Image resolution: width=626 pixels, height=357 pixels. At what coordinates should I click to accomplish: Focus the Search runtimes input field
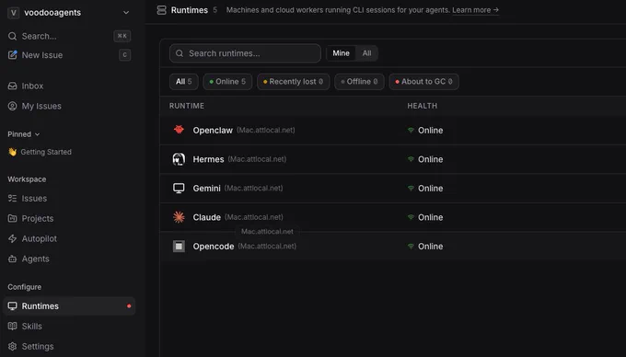click(x=245, y=53)
